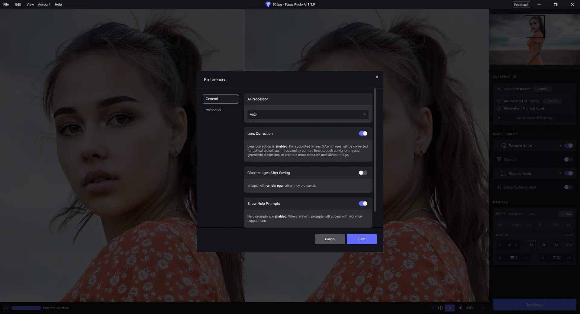Screen dimensions: 580x314
Task: Click the Preview Updated status text
Action: [x=55, y=308]
